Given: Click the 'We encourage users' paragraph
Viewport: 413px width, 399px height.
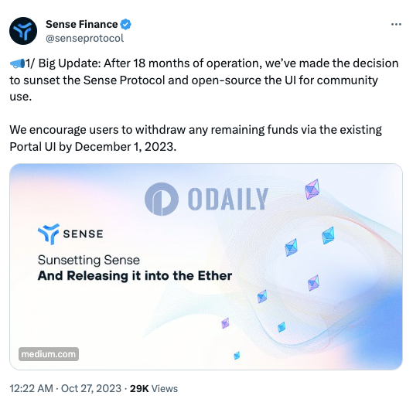Looking at the screenshot, I should point(196,138).
